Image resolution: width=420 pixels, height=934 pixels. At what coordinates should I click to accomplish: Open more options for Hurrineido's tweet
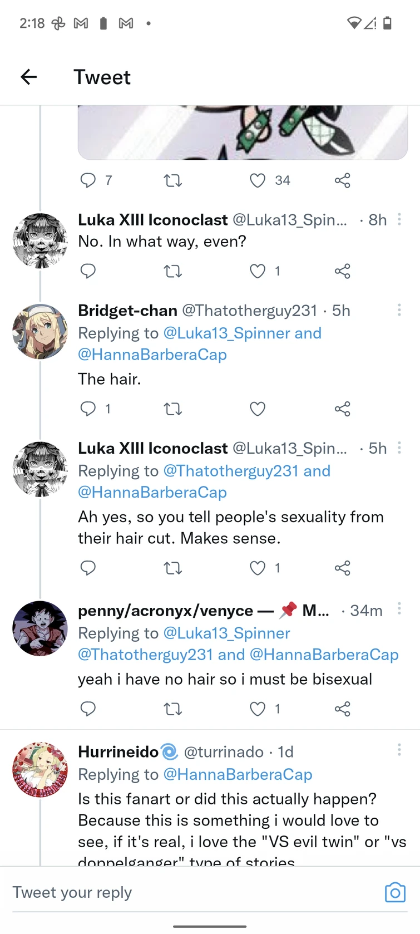(399, 750)
